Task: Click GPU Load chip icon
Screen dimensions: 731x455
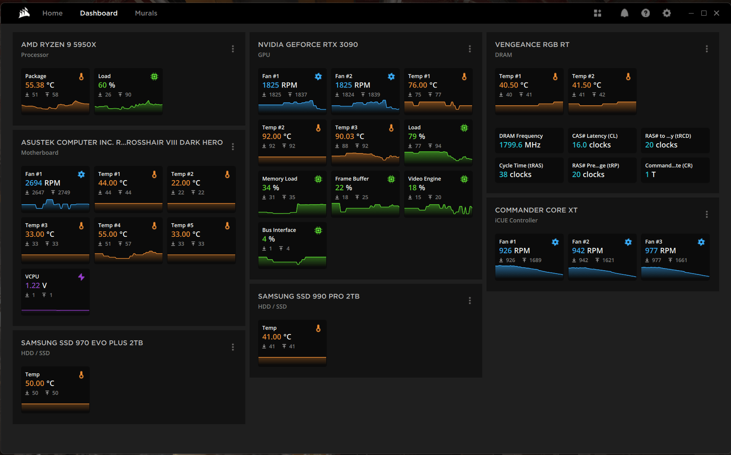Action: [x=464, y=128]
